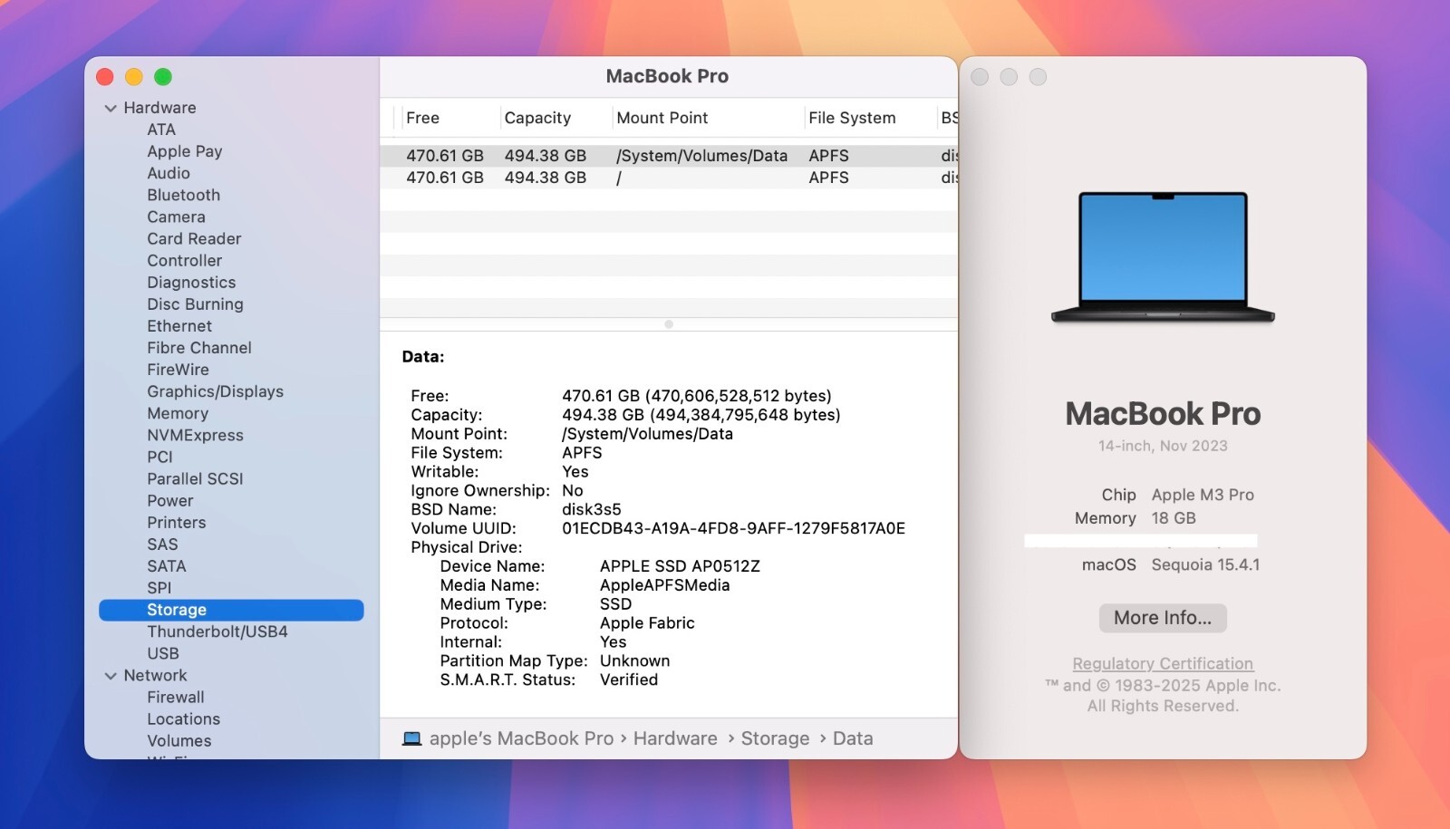Click Apple M3 Pro chip text

click(x=1203, y=495)
